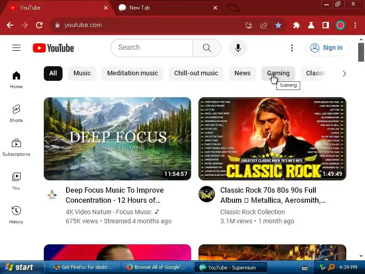Image resolution: width=365 pixels, height=274 pixels.
Task: Open History in sidebar
Action: pos(16,215)
